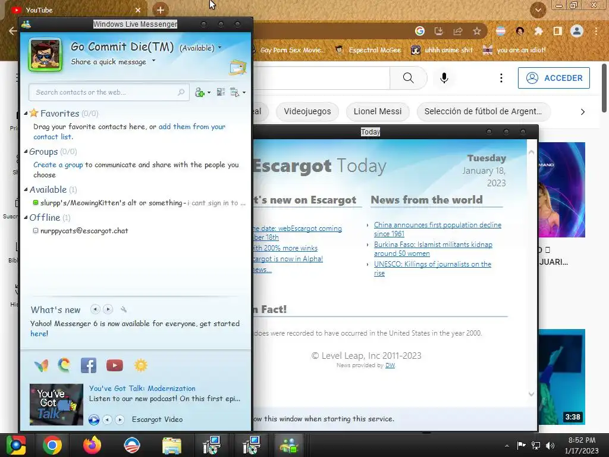Open China announces first population decline article
609x457 pixels.
pos(437,229)
